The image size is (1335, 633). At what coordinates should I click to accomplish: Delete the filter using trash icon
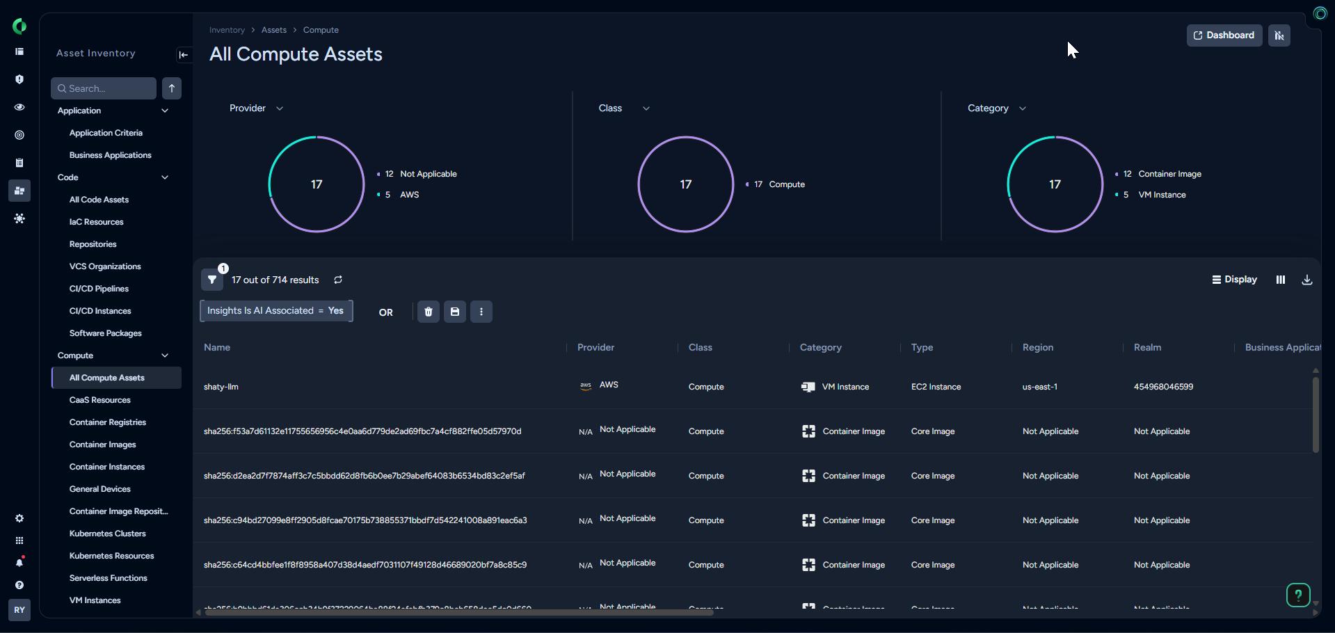(428, 312)
